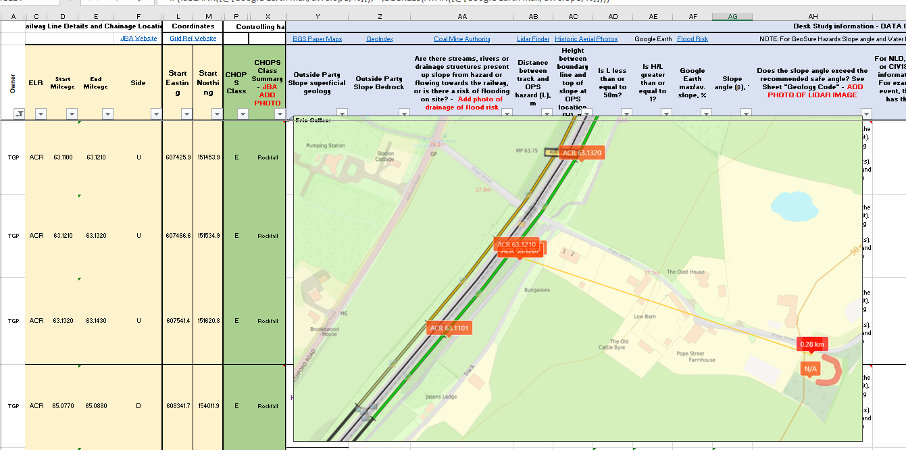This screenshot has height=450, width=906.
Task: Click the ACR 63.1210 map marker
Action: pyautogui.click(x=516, y=245)
